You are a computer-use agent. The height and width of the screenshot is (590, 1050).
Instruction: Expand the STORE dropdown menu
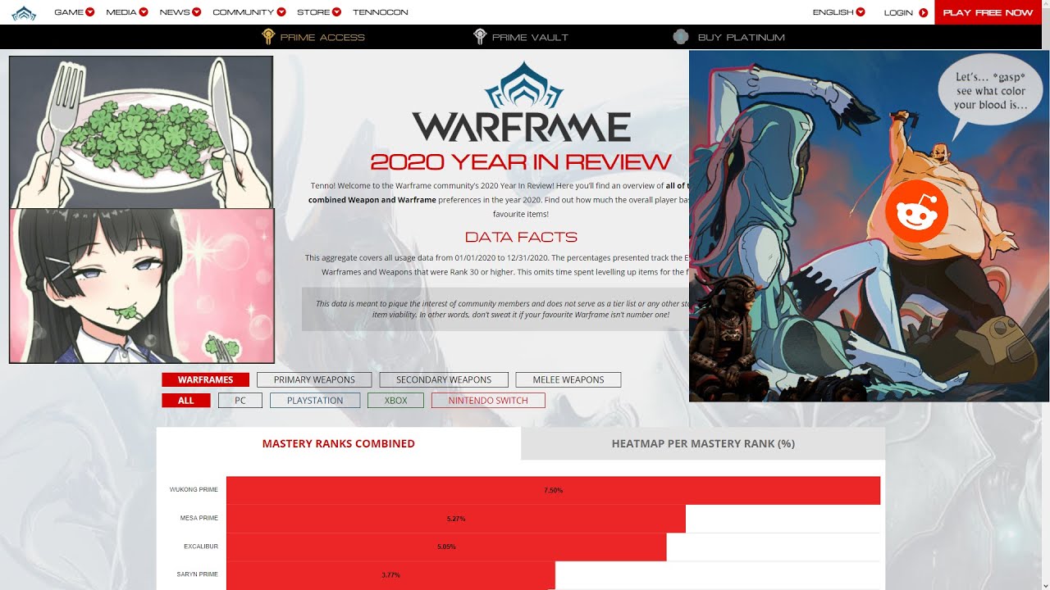pyautogui.click(x=319, y=12)
